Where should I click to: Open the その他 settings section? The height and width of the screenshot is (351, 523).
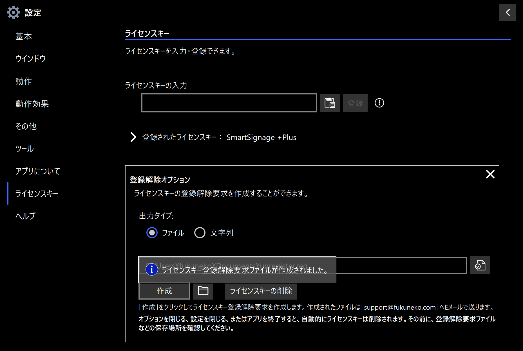pyautogui.click(x=26, y=126)
